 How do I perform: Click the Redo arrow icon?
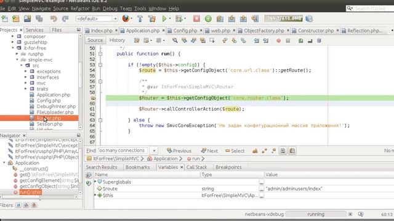[x=65, y=18]
